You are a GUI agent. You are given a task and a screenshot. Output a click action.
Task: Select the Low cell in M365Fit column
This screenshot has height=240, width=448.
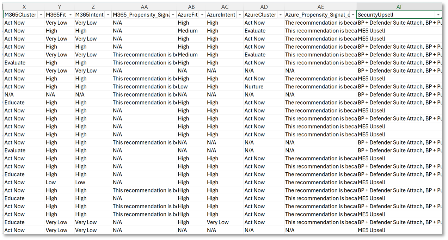pyautogui.click(x=60, y=182)
